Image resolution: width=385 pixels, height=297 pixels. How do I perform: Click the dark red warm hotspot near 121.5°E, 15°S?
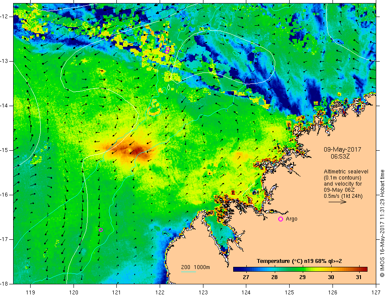coord(137,150)
